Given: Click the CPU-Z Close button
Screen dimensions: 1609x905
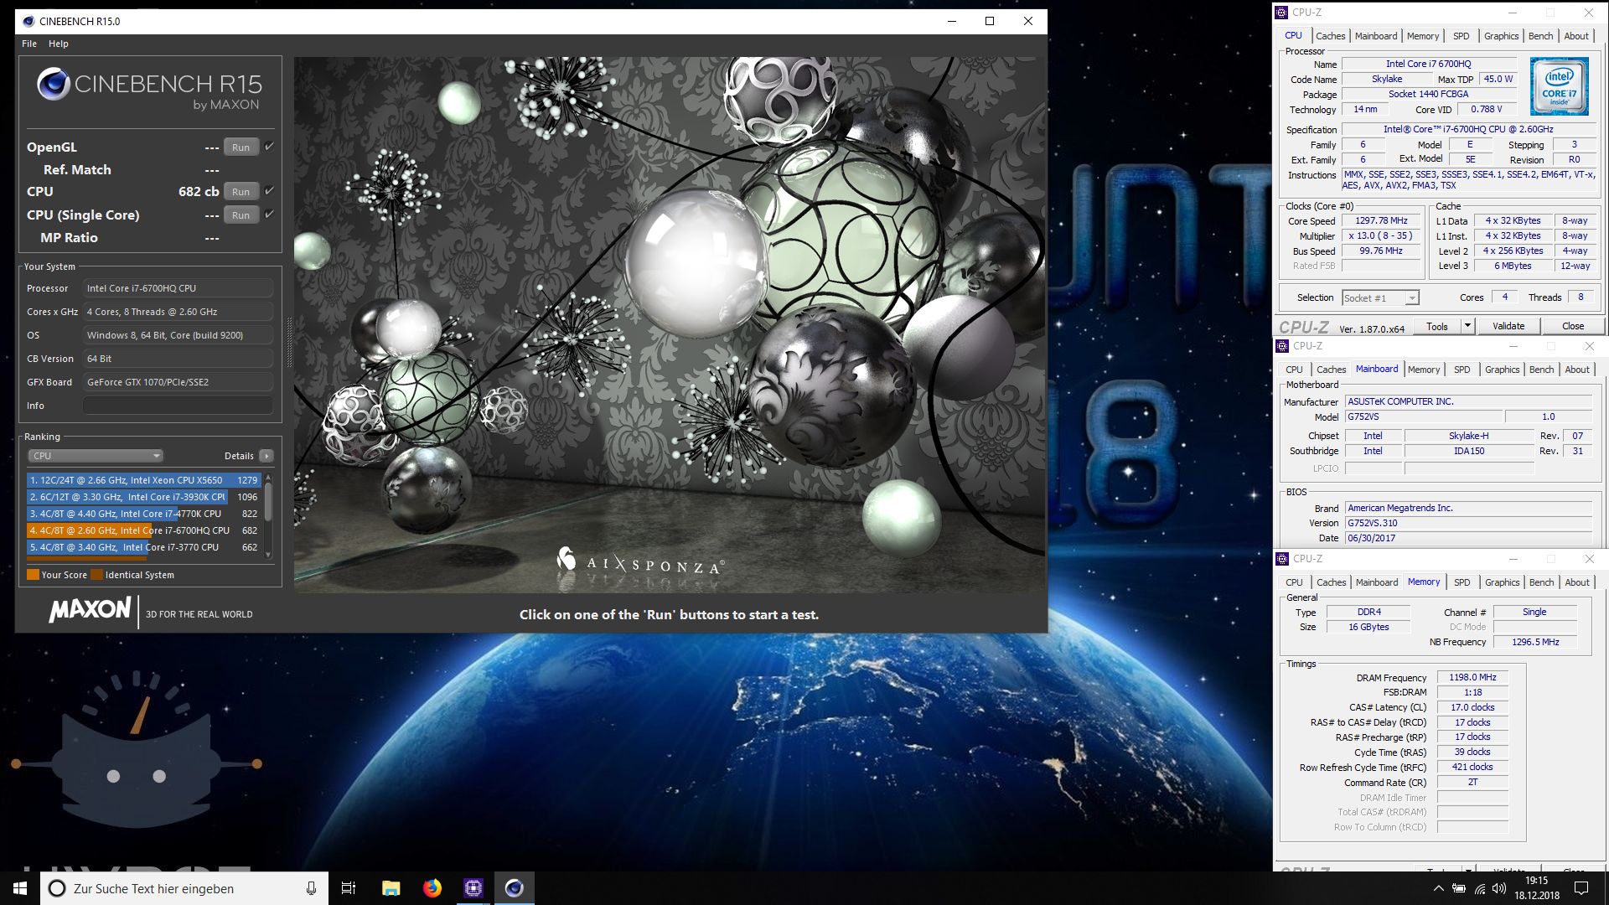Looking at the screenshot, I should point(1572,326).
